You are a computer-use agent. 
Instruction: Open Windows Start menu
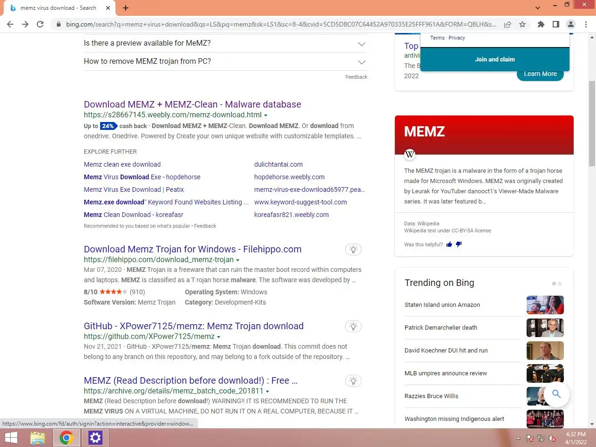pyautogui.click(x=11, y=438)
